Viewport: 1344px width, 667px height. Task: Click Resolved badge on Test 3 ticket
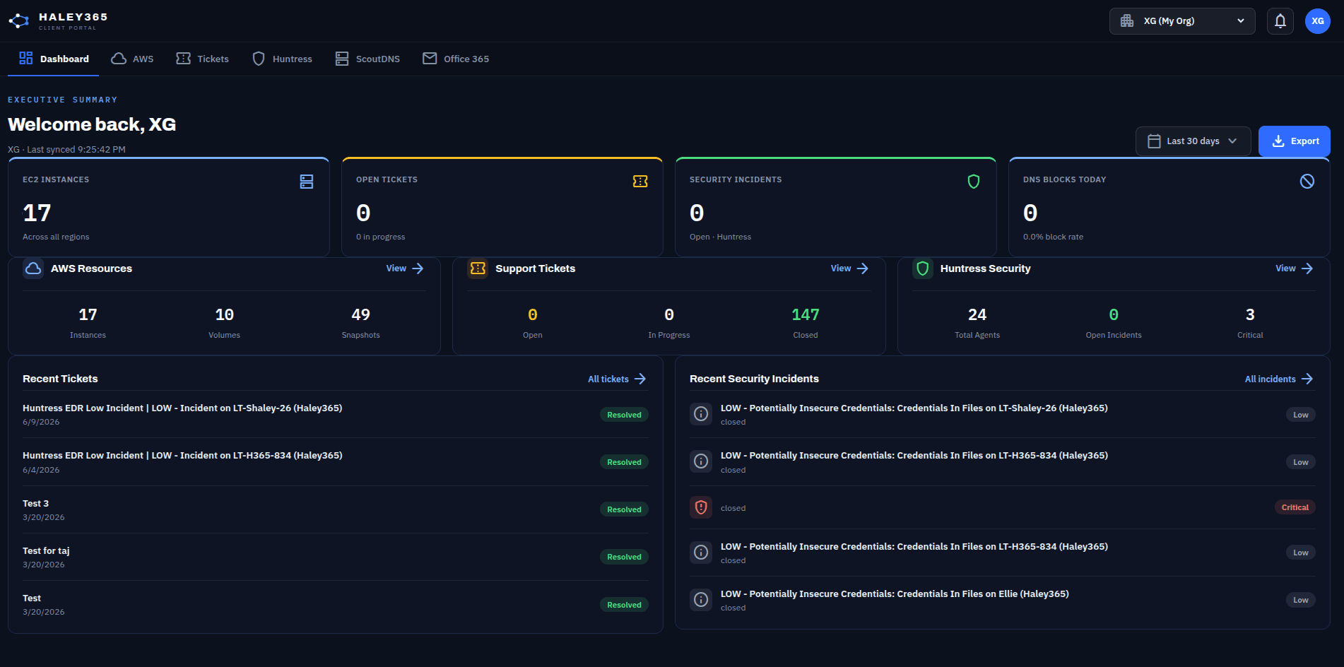click(x=625, y=509)
